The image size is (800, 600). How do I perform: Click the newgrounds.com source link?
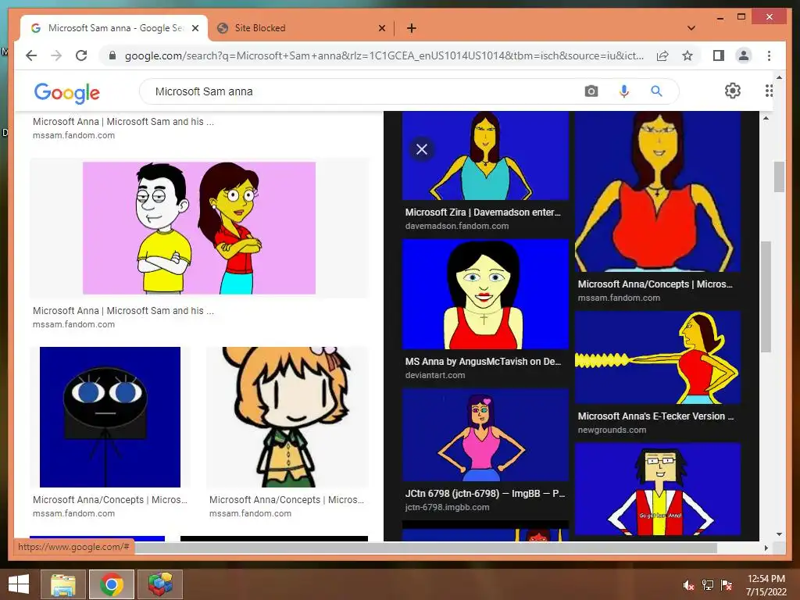coord(612,430)
